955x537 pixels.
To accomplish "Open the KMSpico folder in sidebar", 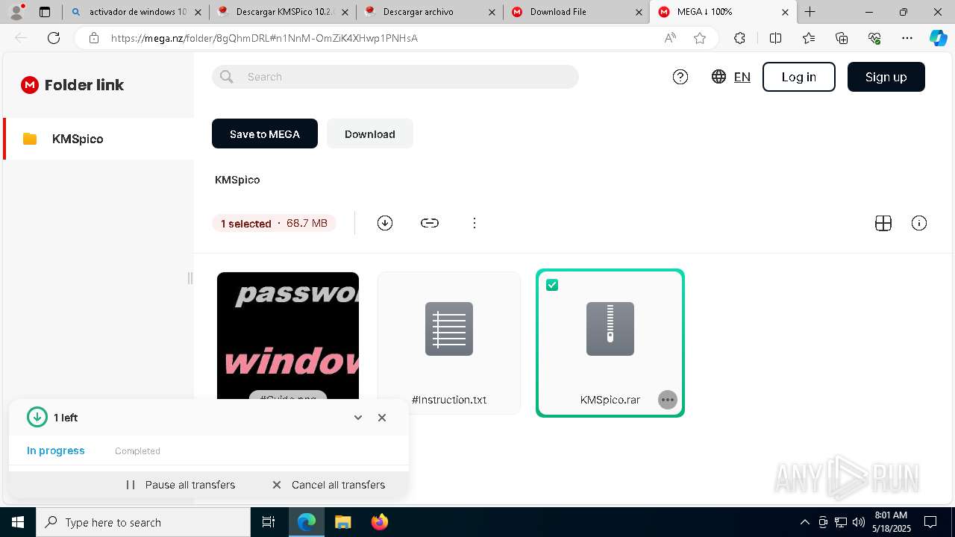I will [98, 139].
